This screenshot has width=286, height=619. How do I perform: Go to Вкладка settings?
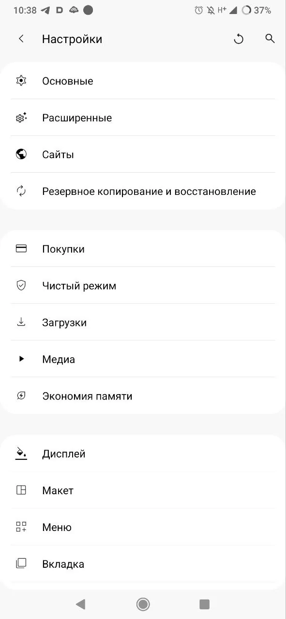click(143, 563)
